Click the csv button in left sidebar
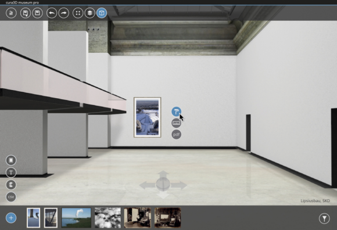The width and height of the screenshot is (337, 230). [11, 197]
